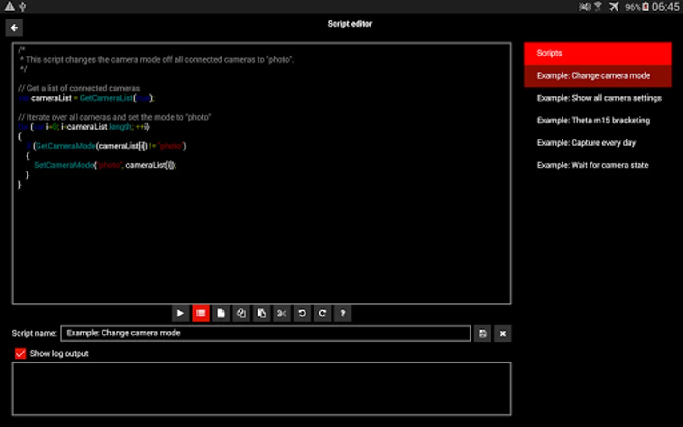Click the warning icon in status bar
683x427 pixels.
click(9, 7)
